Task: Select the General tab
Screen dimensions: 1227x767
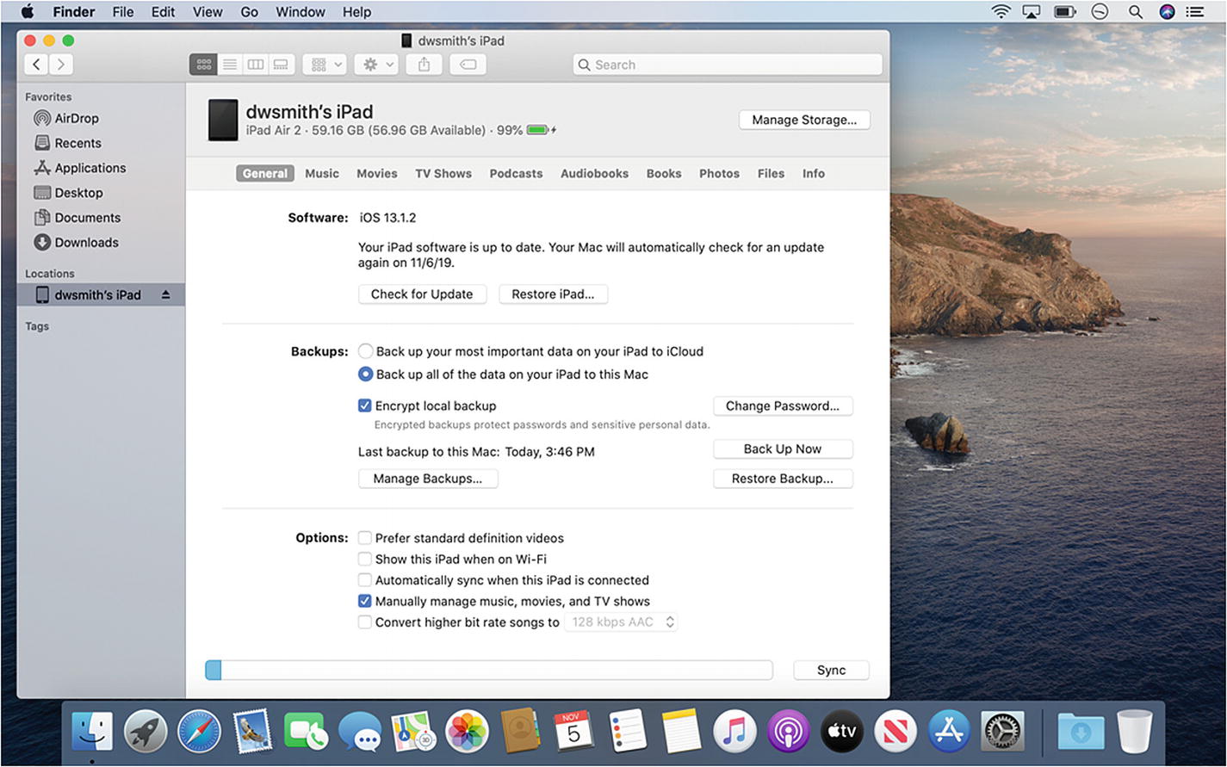Action: coord(265,173)
